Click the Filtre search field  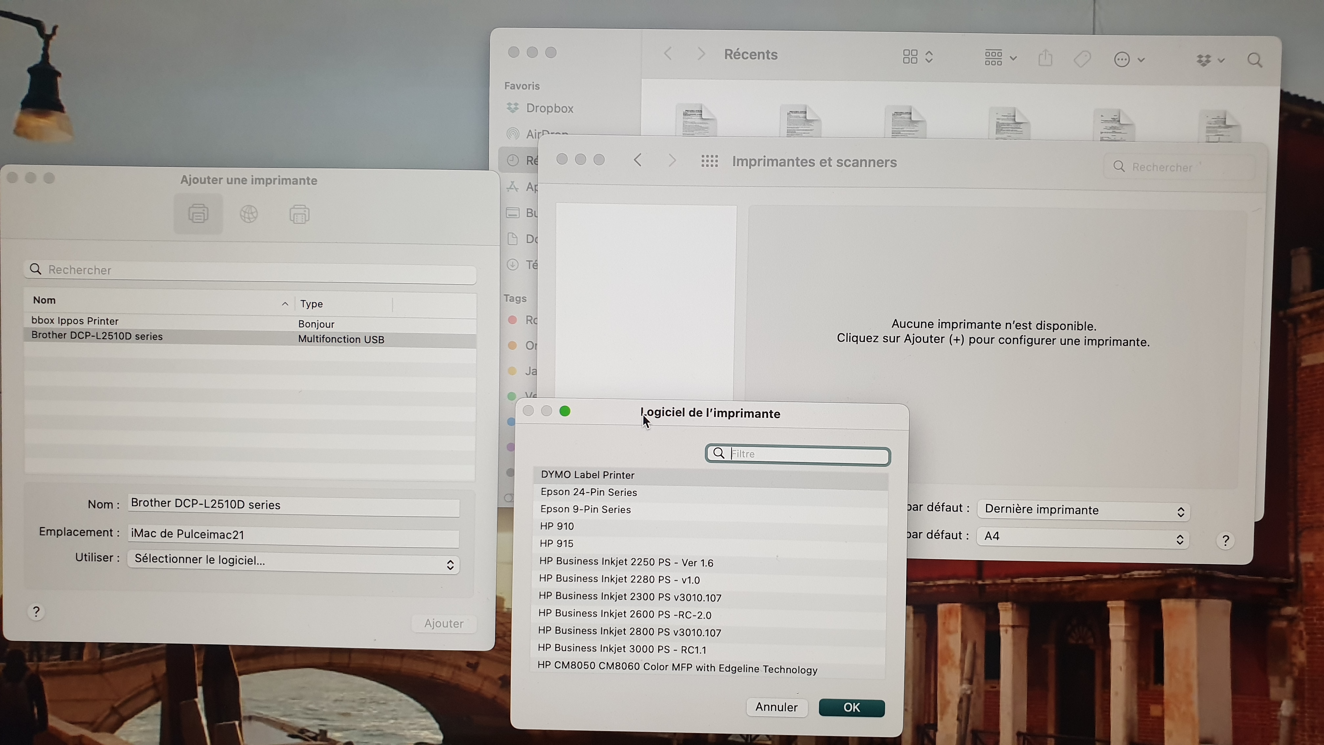tap(802, 454)
